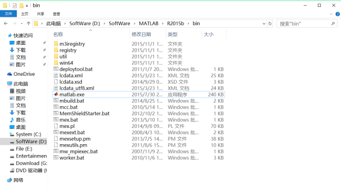
Task: Select File (E:) in the navigation pane
Action: tap(24, 149)
